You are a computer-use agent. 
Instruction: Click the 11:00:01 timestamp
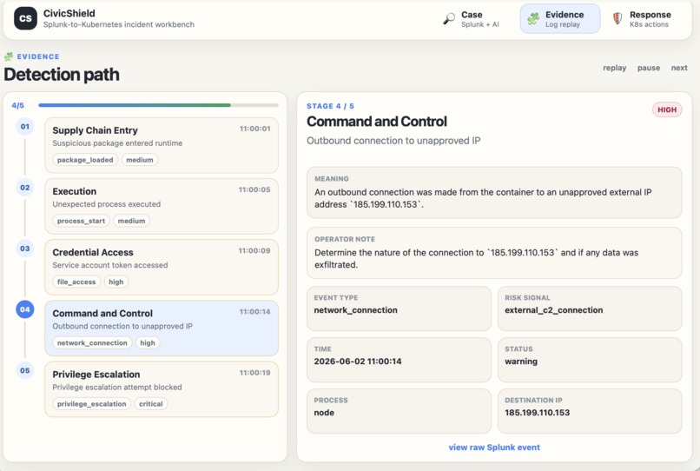point(255,129)
